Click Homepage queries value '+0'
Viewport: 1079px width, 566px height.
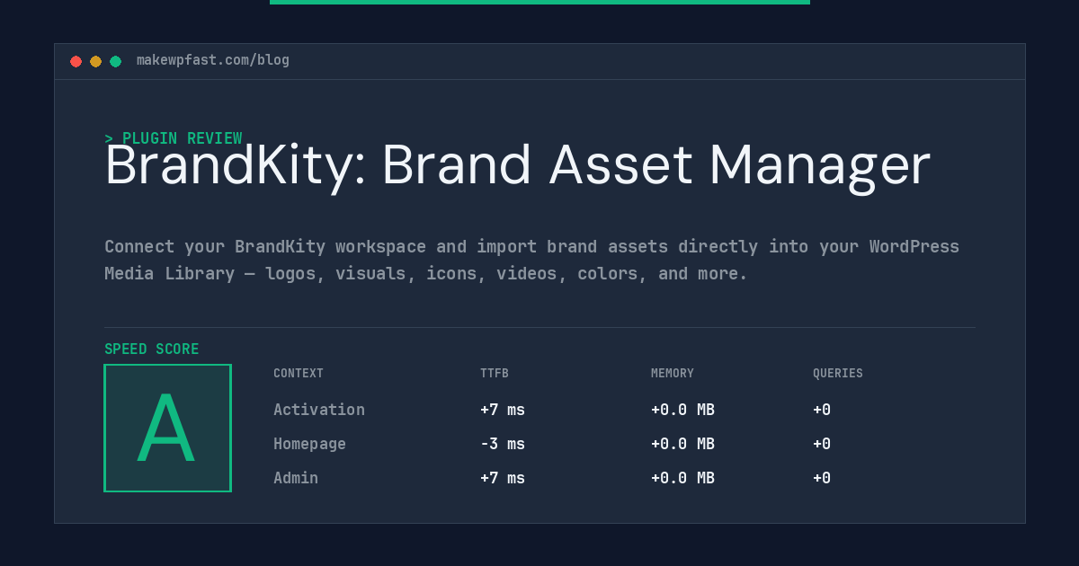(822, 444)
